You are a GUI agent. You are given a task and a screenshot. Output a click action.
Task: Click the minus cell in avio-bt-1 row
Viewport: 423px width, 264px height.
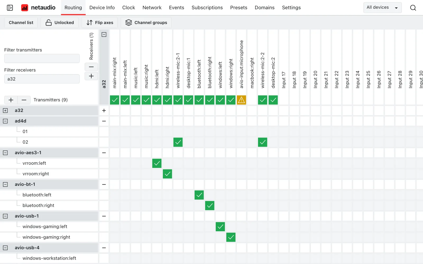click(104, 185)
